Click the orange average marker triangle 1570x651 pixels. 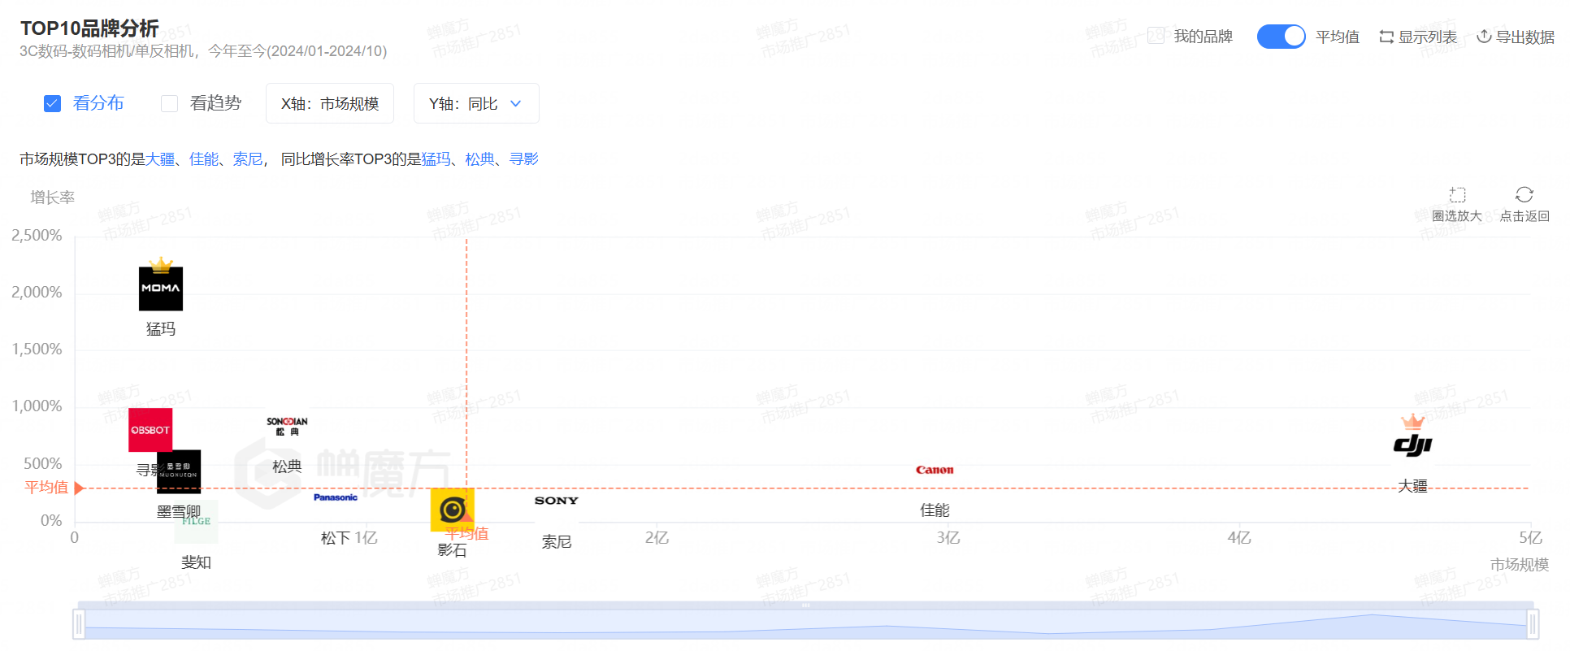pos(79,488)
